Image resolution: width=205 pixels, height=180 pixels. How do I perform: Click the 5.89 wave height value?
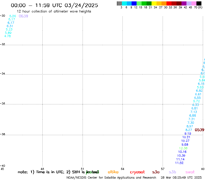click(8, 33)
